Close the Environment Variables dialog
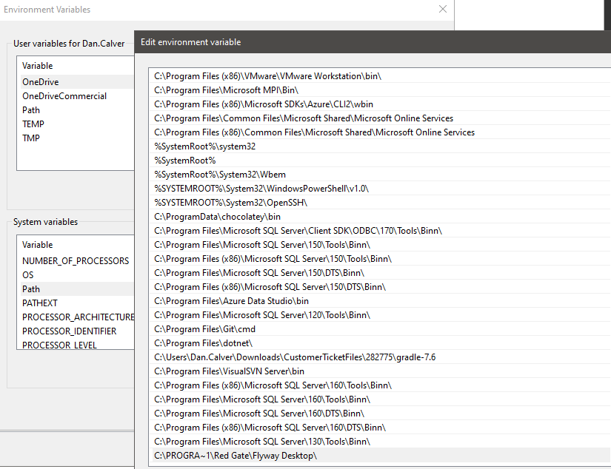Screen dimensions: 611x469 tap(443, 9)
